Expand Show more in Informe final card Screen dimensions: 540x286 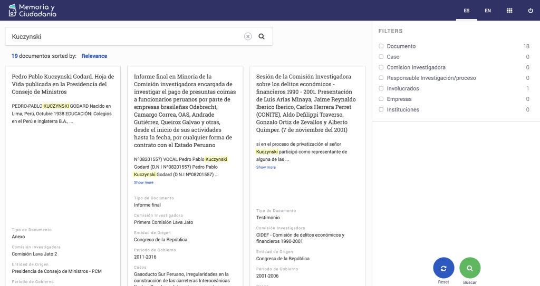tap(143, 182)
